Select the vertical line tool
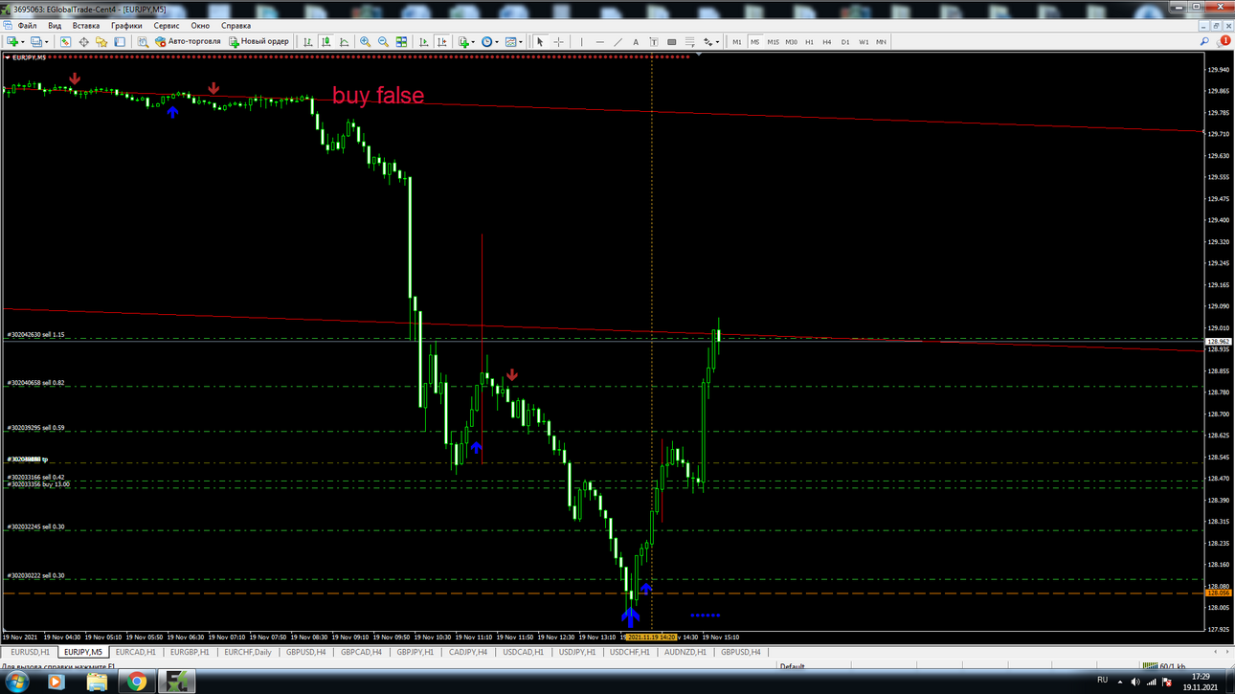This screenshot has width=1235, height=694. [x=581, y=42]
